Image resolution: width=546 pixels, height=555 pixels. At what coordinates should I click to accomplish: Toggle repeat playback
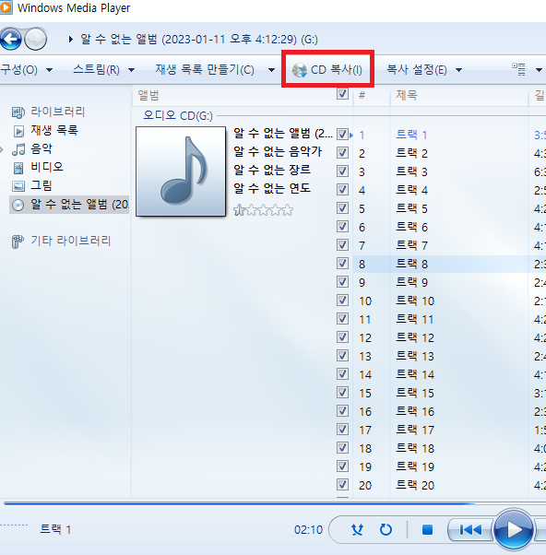tap(386, 530)
